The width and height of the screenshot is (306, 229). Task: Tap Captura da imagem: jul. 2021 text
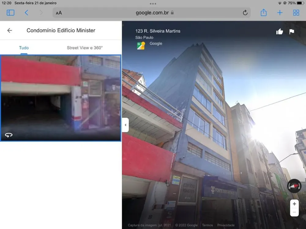tap(149, 225)
